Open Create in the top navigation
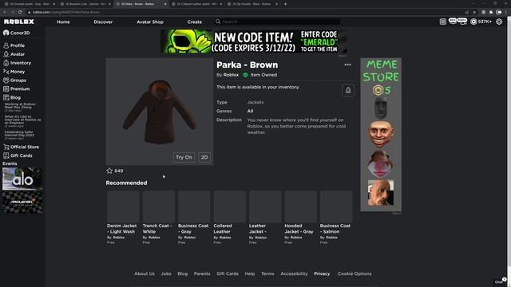 (195, 22)
